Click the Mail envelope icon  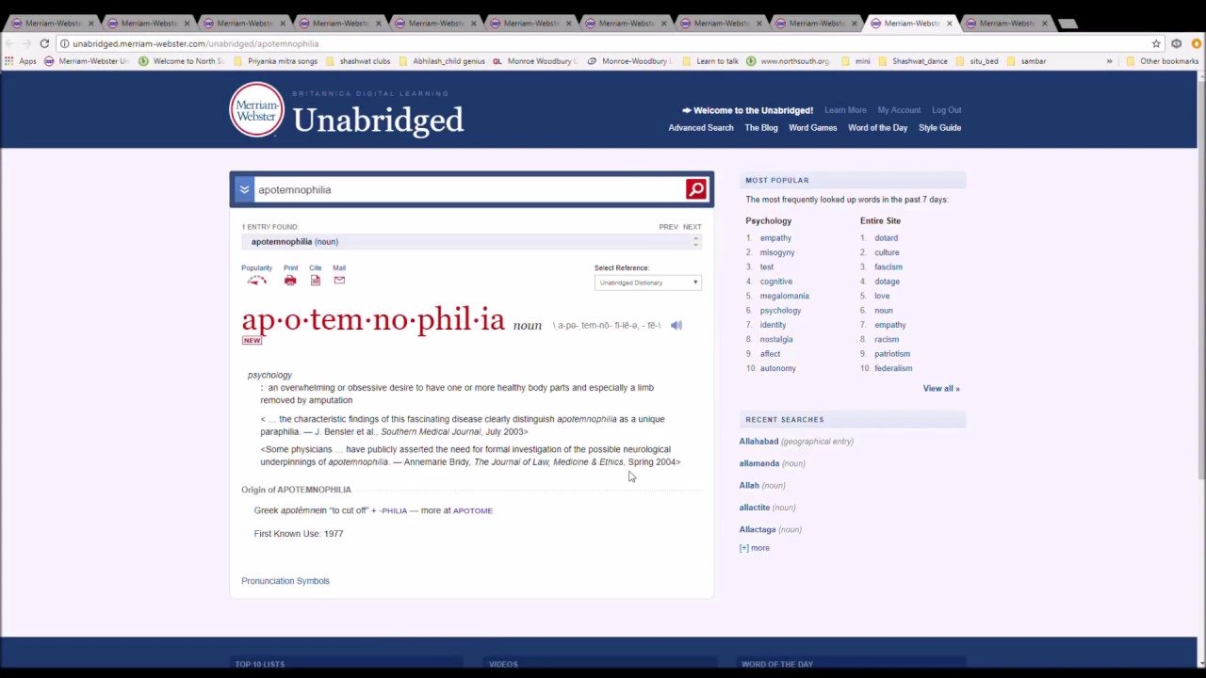point(339,280)
